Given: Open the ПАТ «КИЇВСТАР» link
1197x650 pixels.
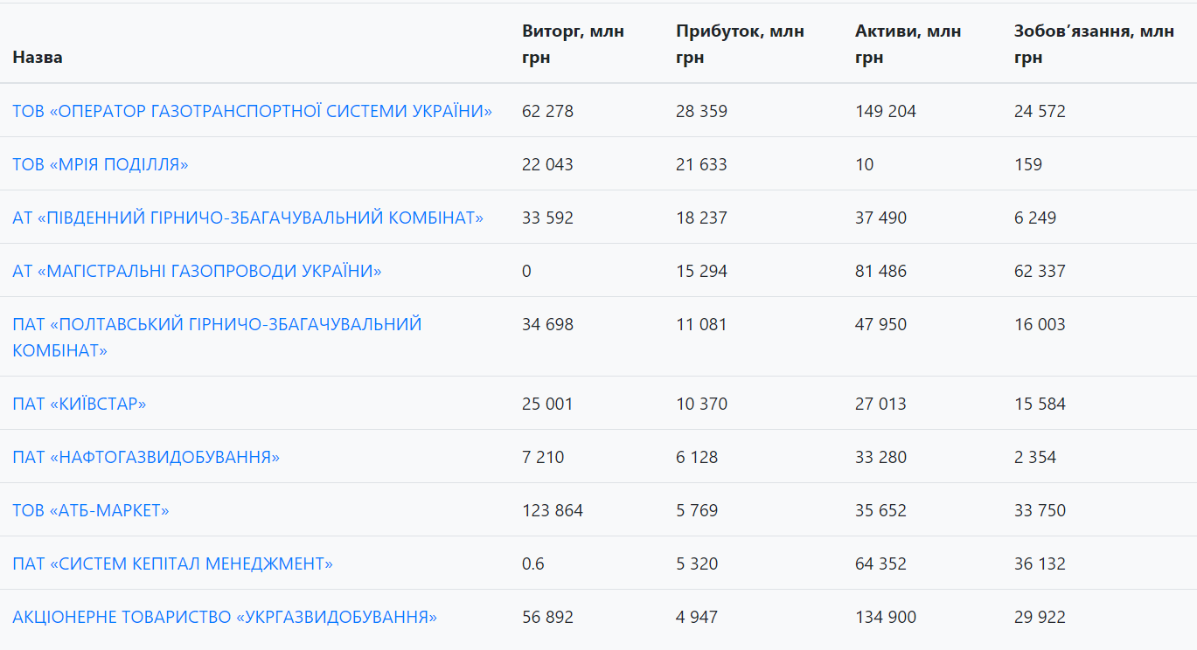Looking at the screenshot, I should tap(79, 404).
